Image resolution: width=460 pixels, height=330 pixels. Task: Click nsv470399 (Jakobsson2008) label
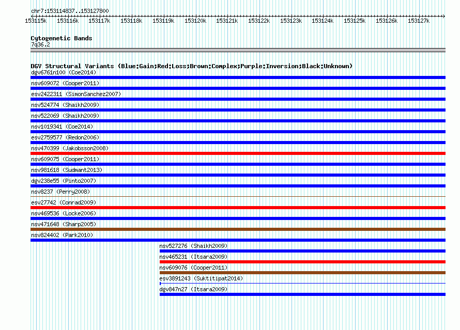click(70, 148)
